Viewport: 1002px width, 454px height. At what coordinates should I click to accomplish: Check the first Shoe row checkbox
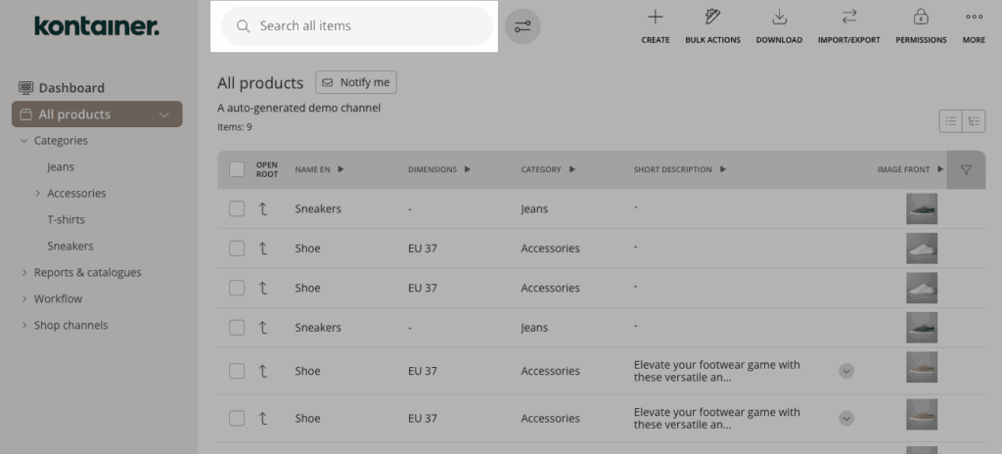coord(237,249)
